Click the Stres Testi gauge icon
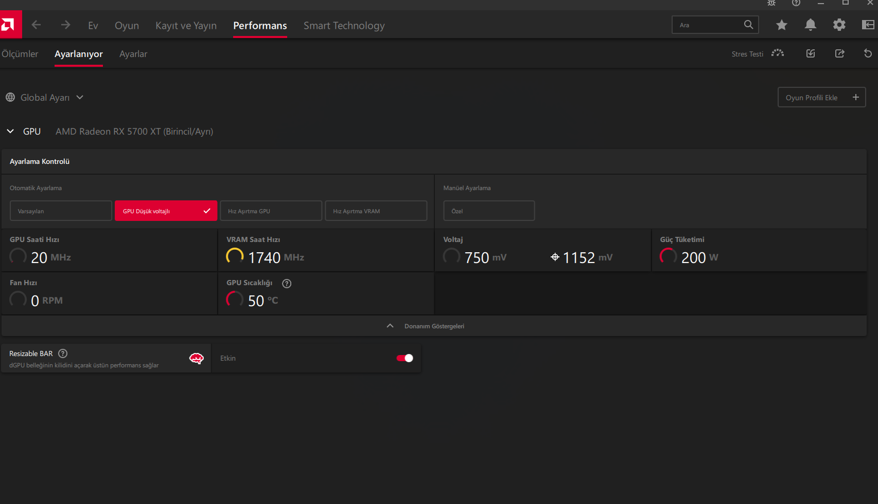Screen dimensions: 878x504 point(778,53)
